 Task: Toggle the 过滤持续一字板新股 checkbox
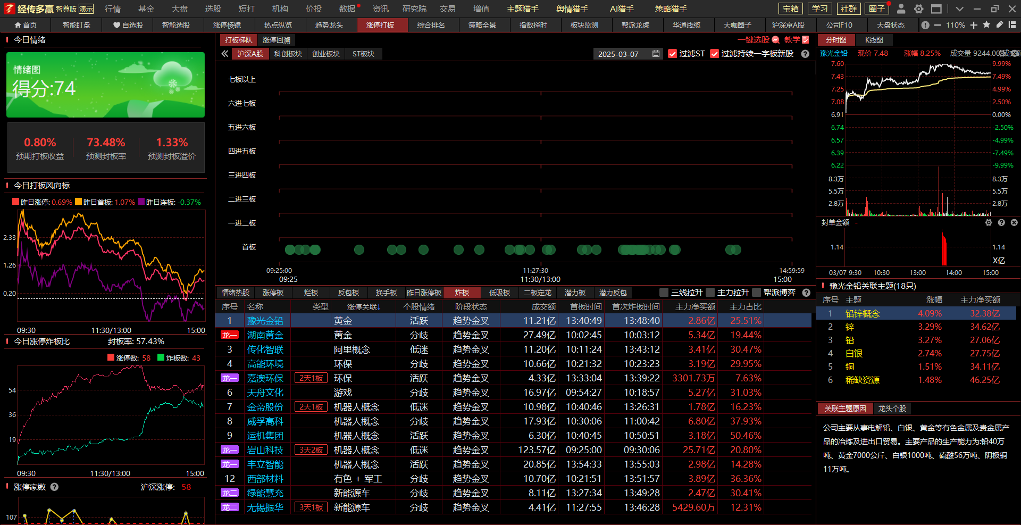pyautogui.click(x=715, y=54)
